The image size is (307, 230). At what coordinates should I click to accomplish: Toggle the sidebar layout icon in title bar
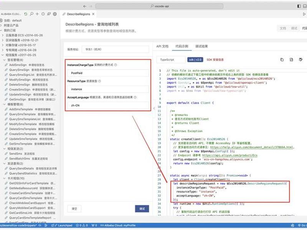coord(299,6)
